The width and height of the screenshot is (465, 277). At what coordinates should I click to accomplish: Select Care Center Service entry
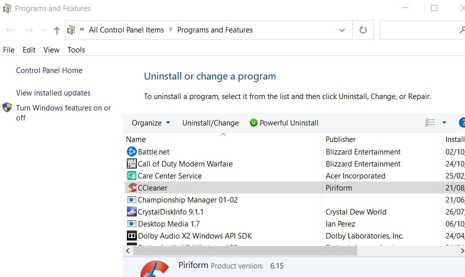coord(170,176)
